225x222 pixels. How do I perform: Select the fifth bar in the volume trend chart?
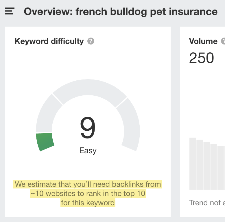pos(220,168)
